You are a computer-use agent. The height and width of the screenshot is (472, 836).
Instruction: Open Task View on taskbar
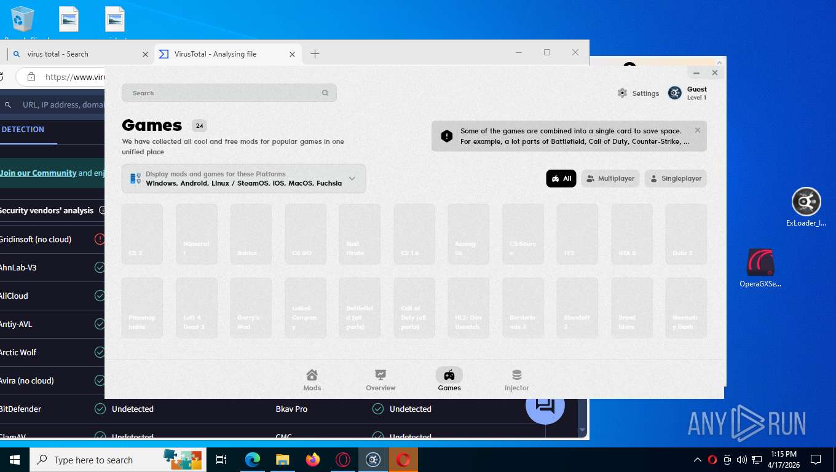coord(221,460)
